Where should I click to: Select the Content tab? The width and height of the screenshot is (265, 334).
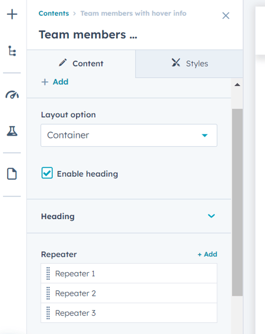81,64
